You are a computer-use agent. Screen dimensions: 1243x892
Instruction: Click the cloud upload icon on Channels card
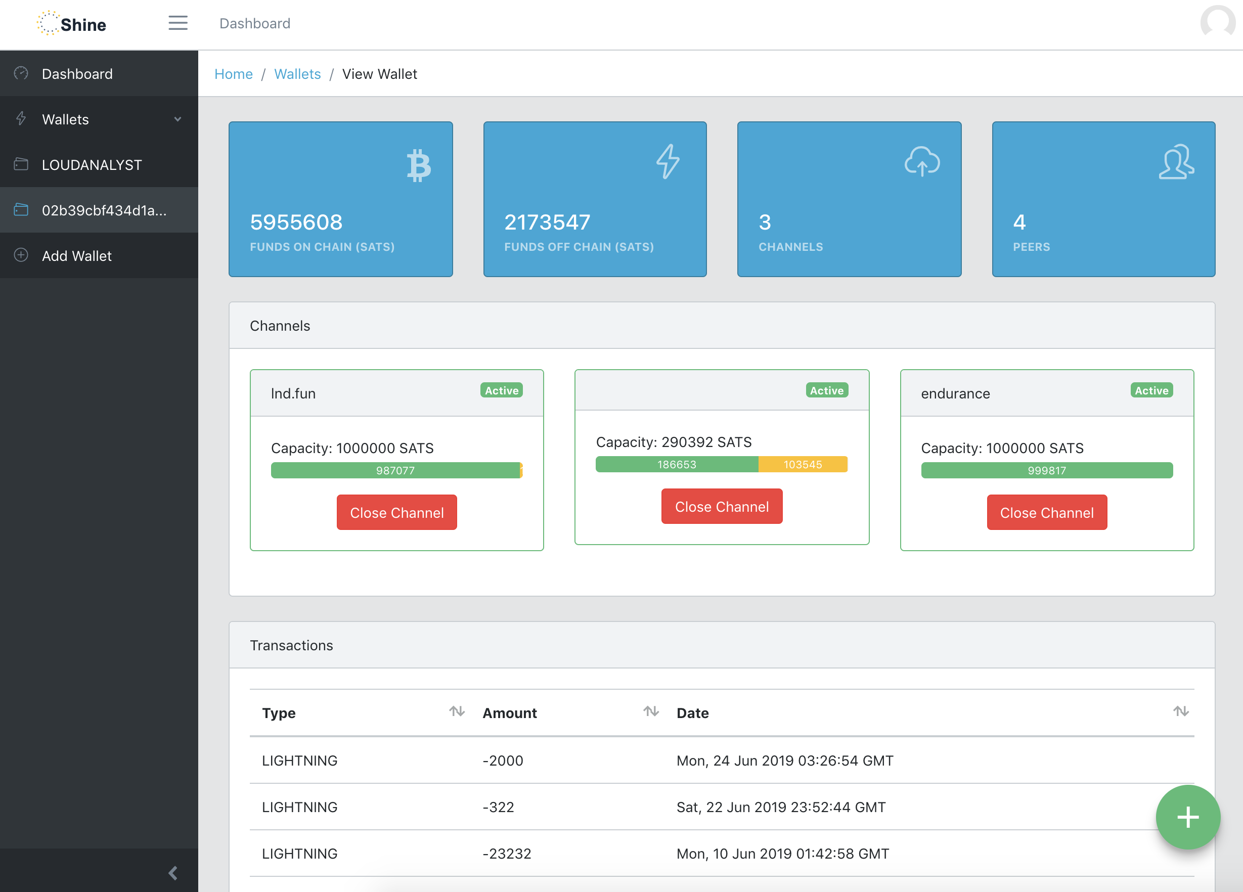pos(923,162)
